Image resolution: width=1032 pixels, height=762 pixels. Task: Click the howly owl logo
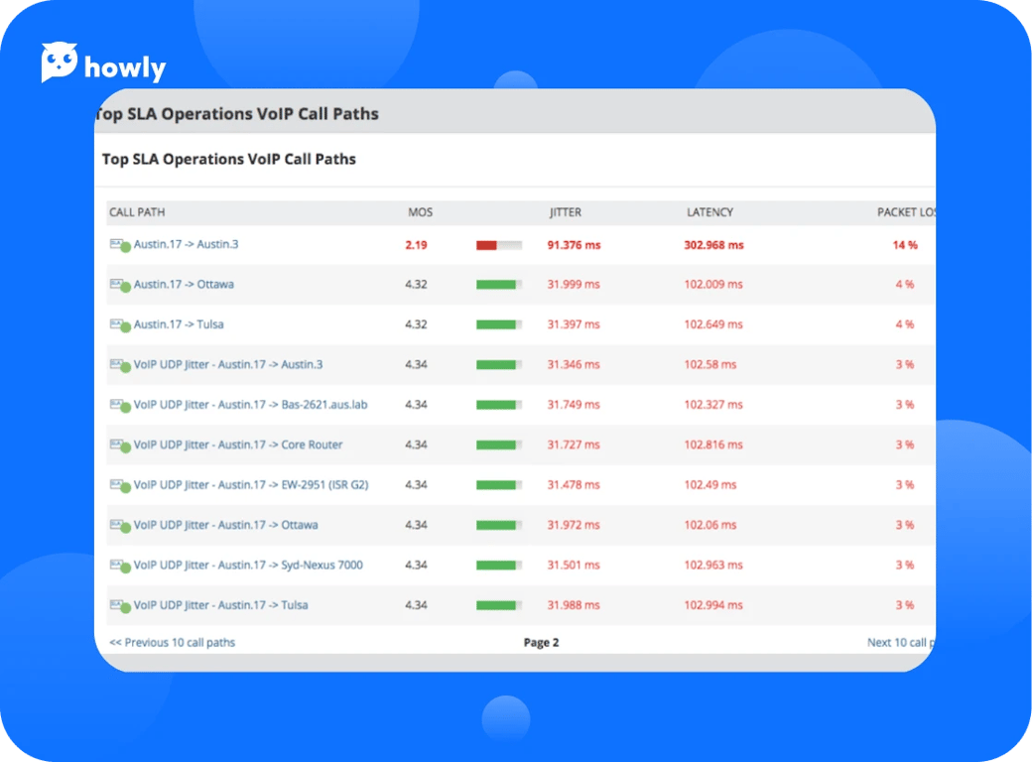(60, 63)
